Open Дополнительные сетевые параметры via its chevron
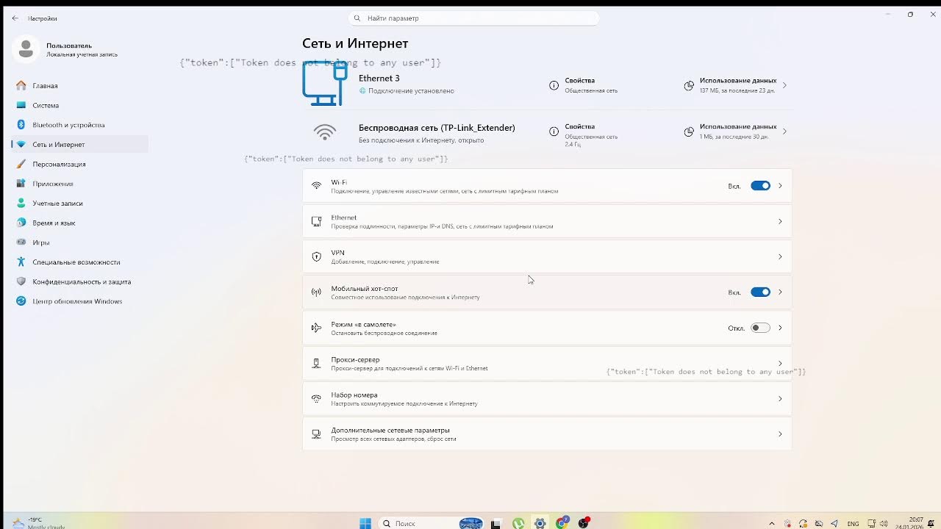The width and height of the screenshot is (941, 529). [x=780, y=434]
